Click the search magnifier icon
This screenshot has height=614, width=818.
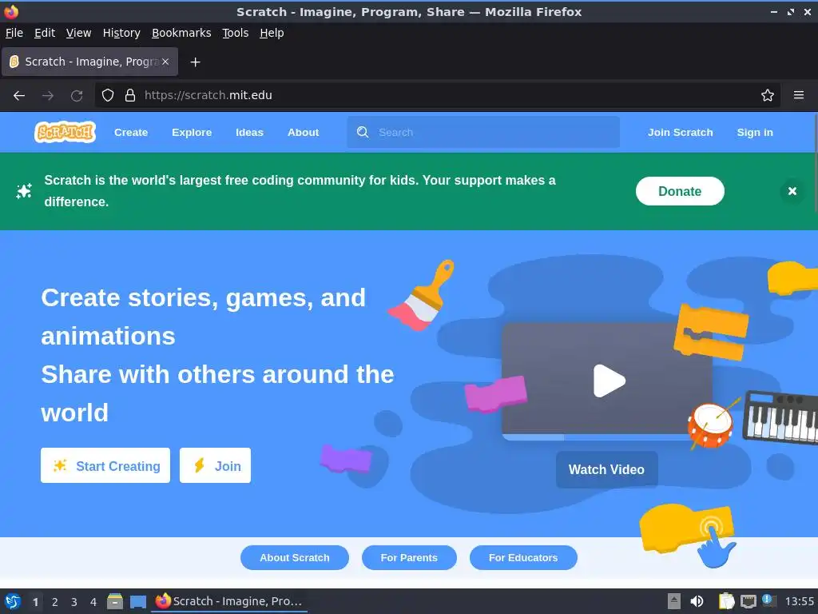(x=363, y=132)
